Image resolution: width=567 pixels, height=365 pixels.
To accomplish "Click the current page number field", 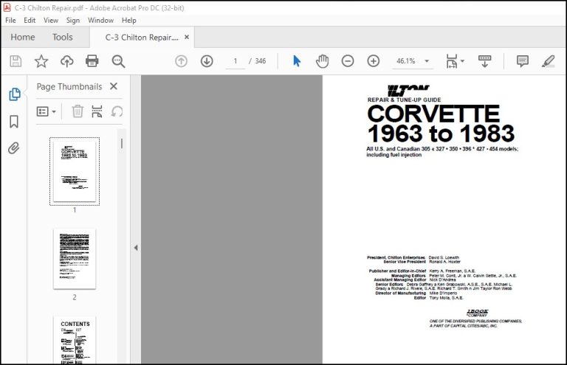I will pos(236,61).
